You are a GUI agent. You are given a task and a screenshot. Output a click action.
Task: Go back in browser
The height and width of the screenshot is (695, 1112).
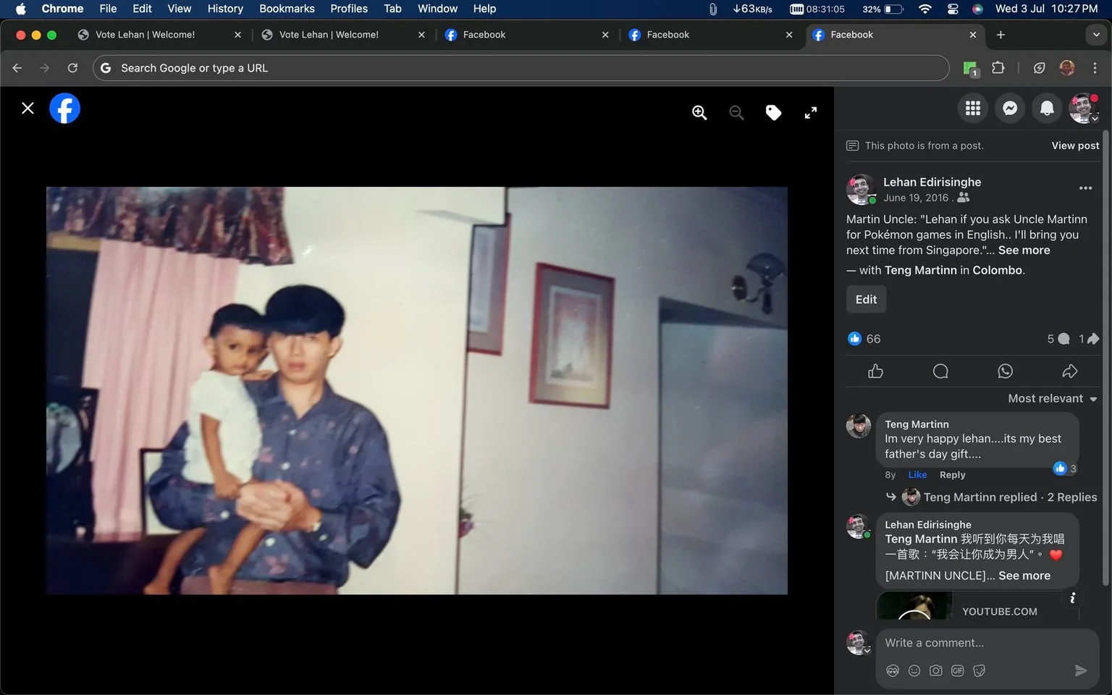[x=17, y=68]
